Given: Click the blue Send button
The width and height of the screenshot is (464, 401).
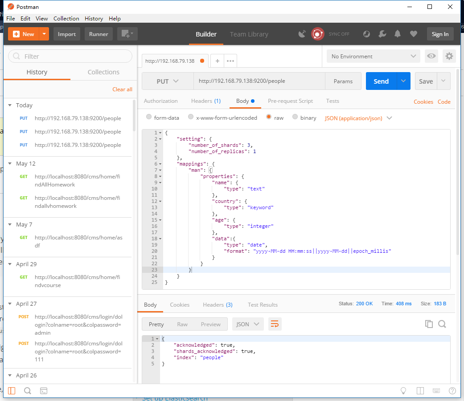Looking at the screenshot, I should click(381, 81).
